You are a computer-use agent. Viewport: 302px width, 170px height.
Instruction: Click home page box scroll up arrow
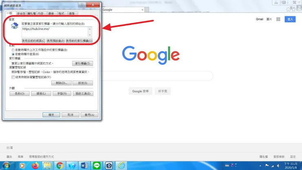point(90,29)
